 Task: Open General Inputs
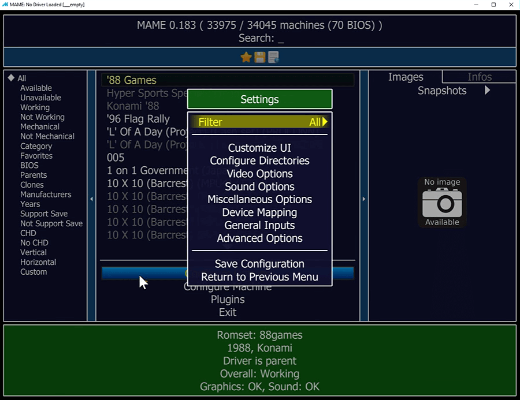click(x=259, y=225)
